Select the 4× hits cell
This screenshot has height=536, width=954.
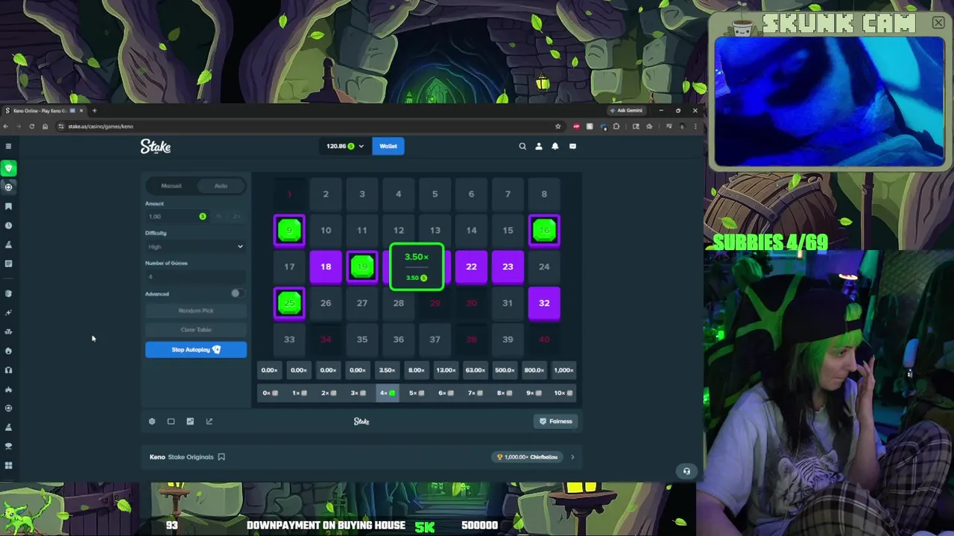coord(387,393)
